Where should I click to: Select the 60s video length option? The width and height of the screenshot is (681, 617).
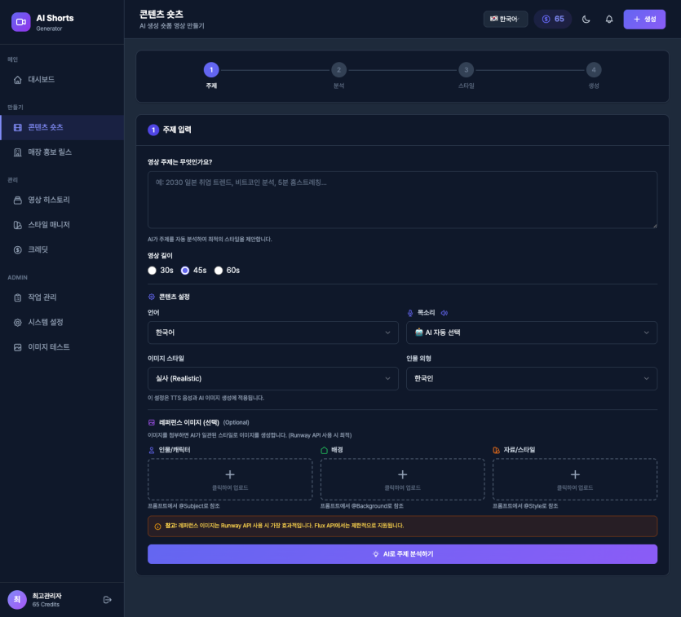219,270
